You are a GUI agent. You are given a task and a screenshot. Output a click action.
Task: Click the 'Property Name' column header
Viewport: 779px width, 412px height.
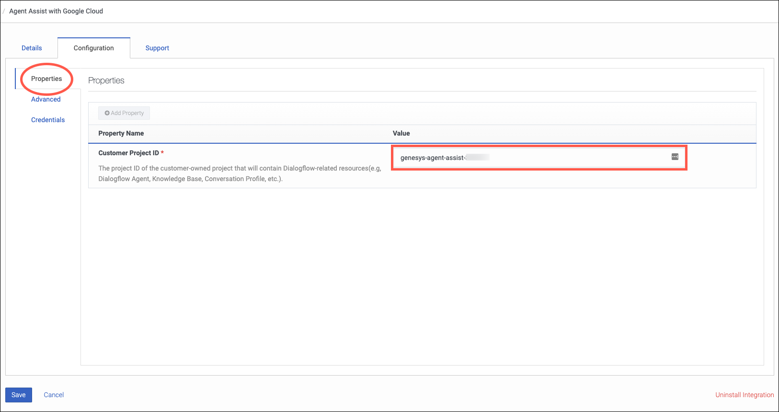point(121,133)
